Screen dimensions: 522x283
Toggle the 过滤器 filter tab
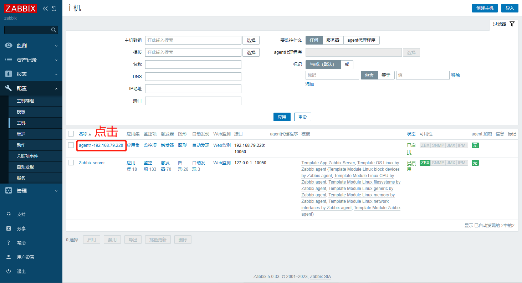[x=503, y=24]
